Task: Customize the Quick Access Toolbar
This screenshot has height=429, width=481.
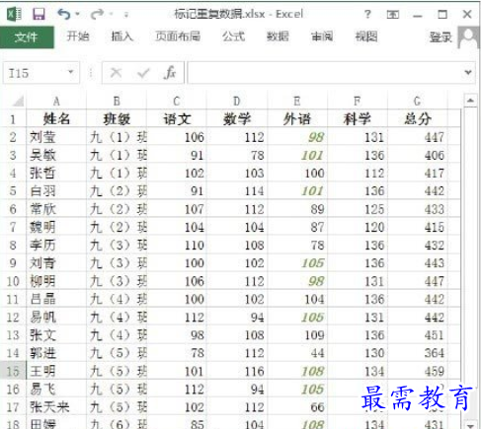Action: [x=126, y=15]
